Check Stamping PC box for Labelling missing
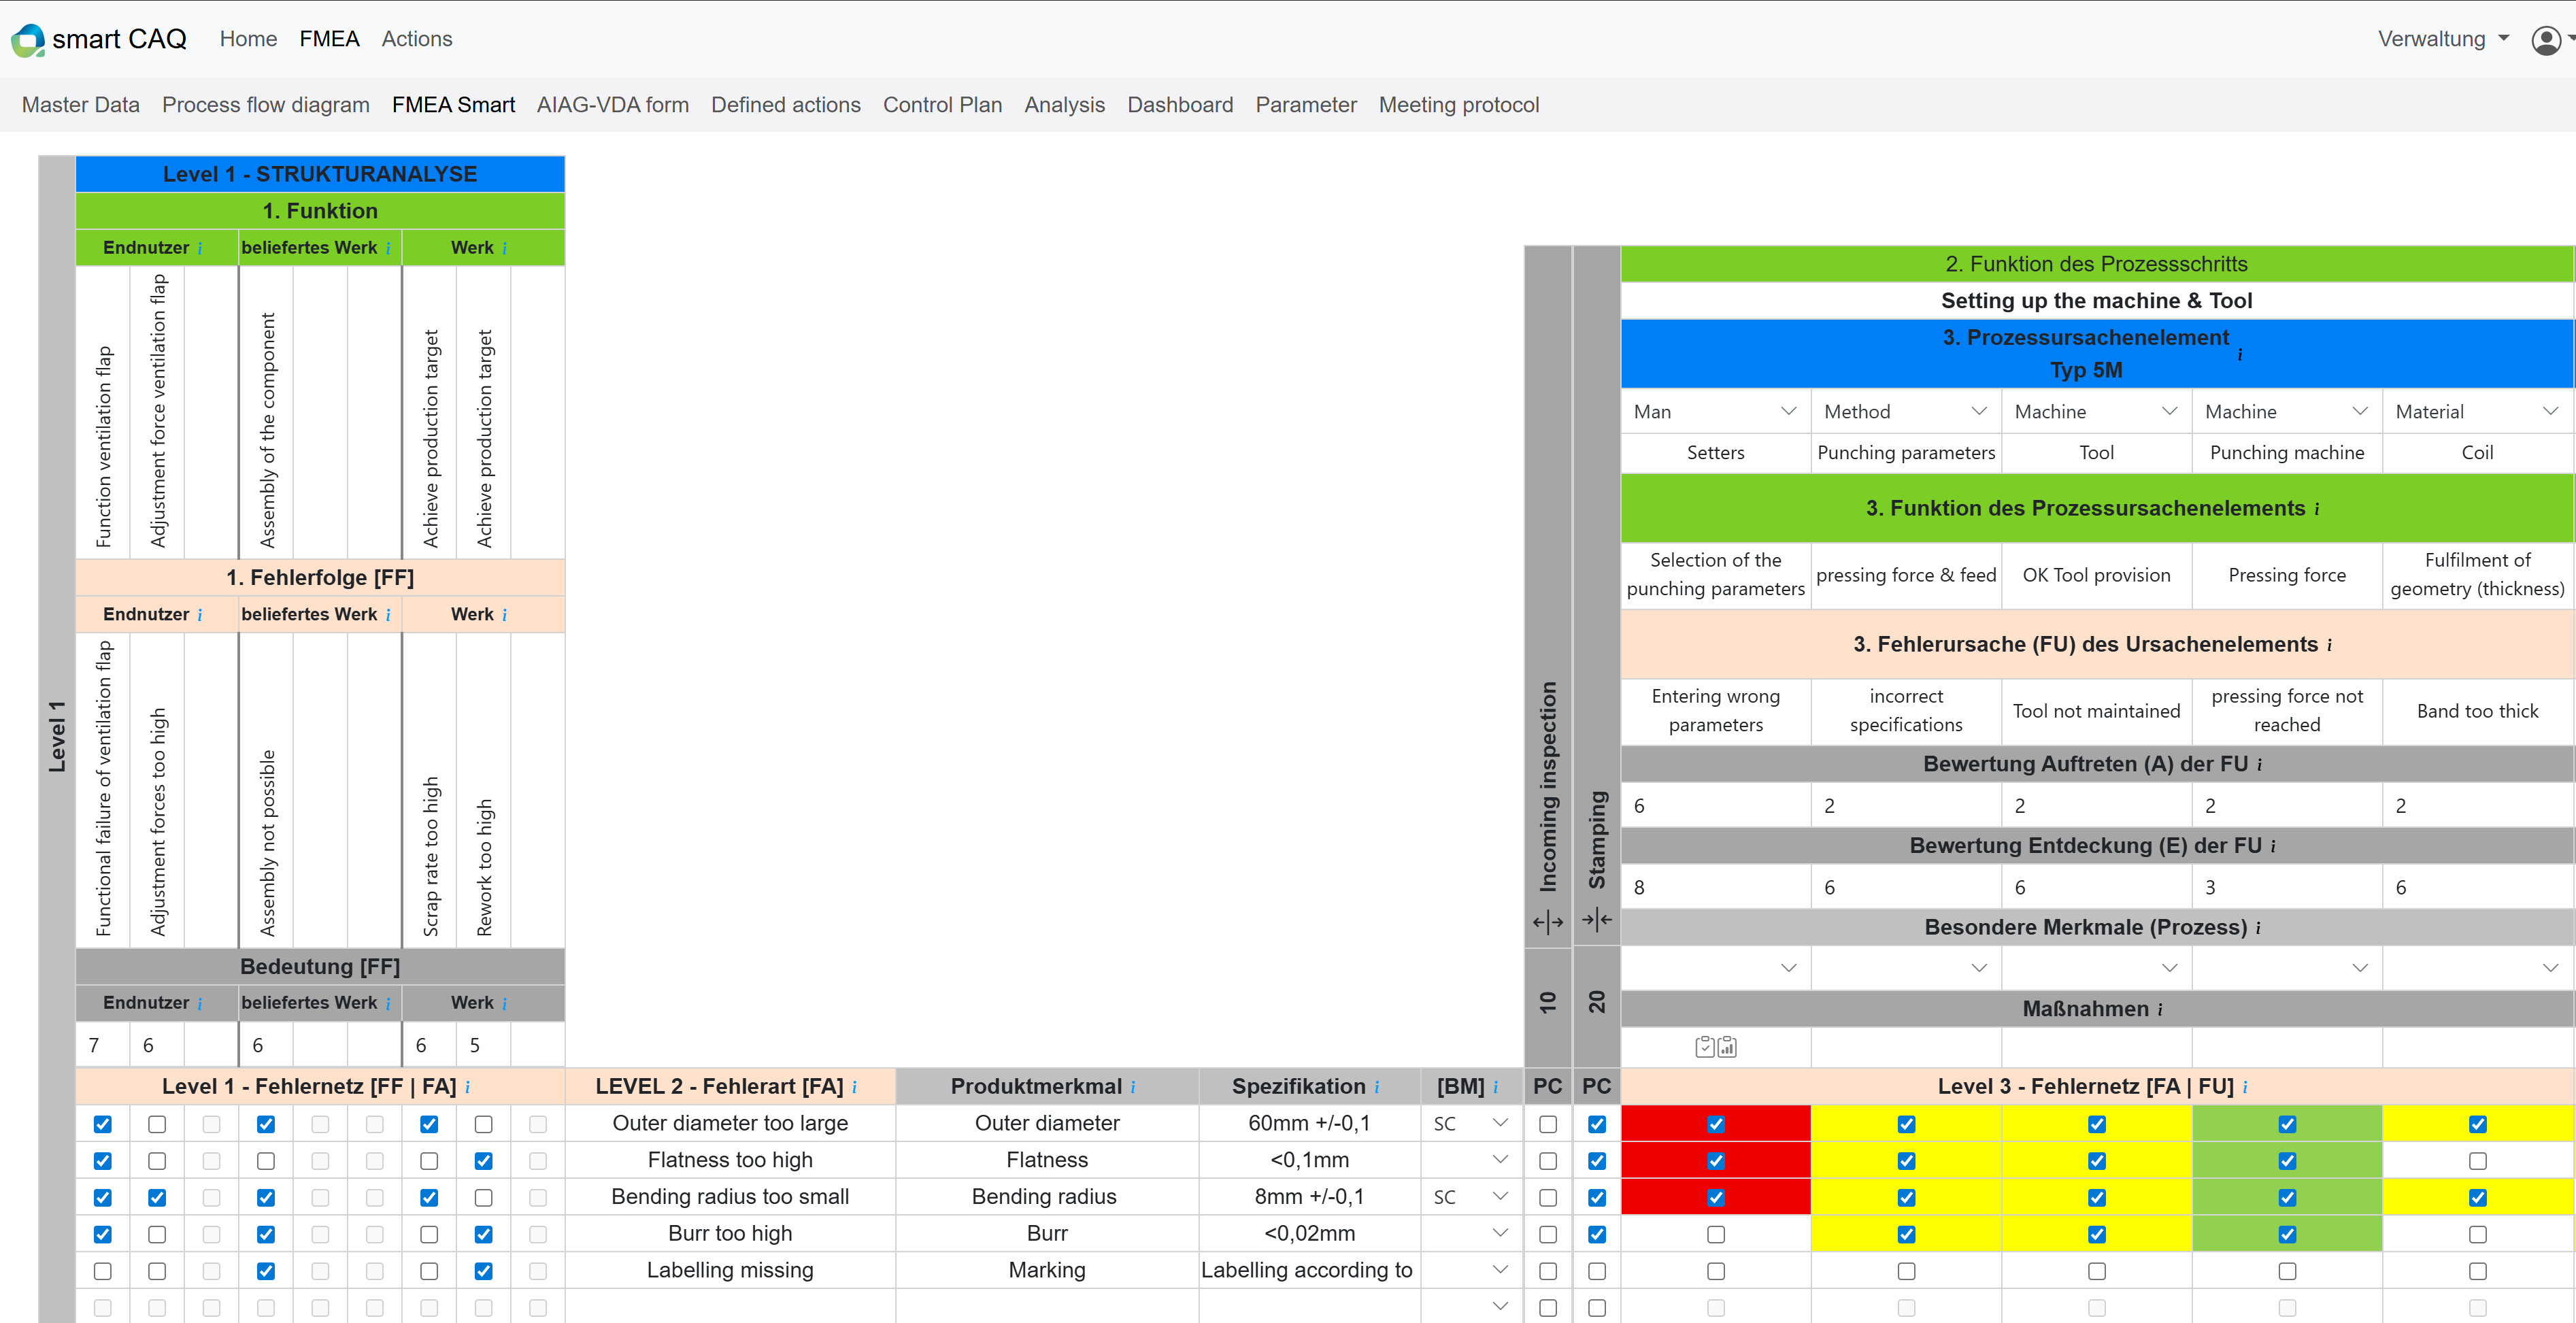 tap(1596, 1271)
